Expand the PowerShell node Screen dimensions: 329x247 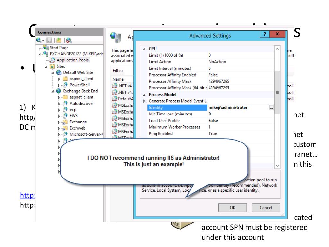[x=59, y=85]
